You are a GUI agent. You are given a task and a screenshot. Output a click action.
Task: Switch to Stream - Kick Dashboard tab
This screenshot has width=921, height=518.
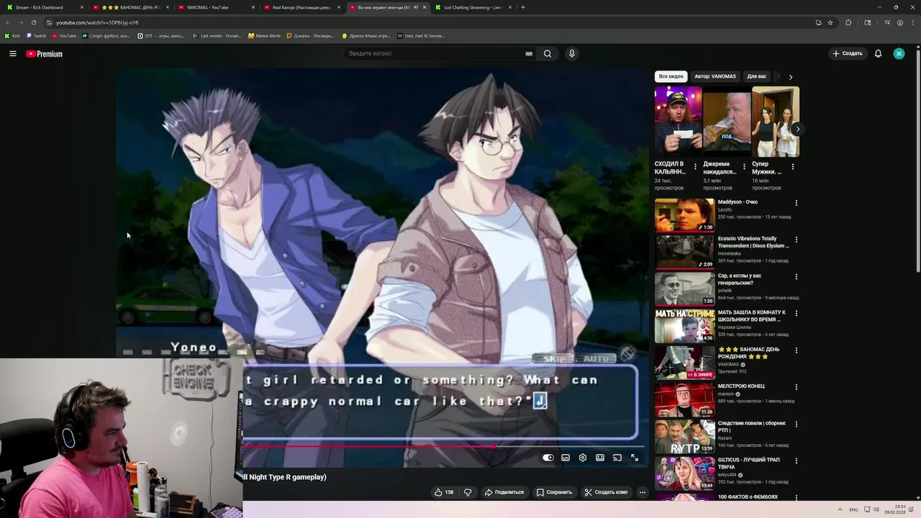[x=45, y=7]
